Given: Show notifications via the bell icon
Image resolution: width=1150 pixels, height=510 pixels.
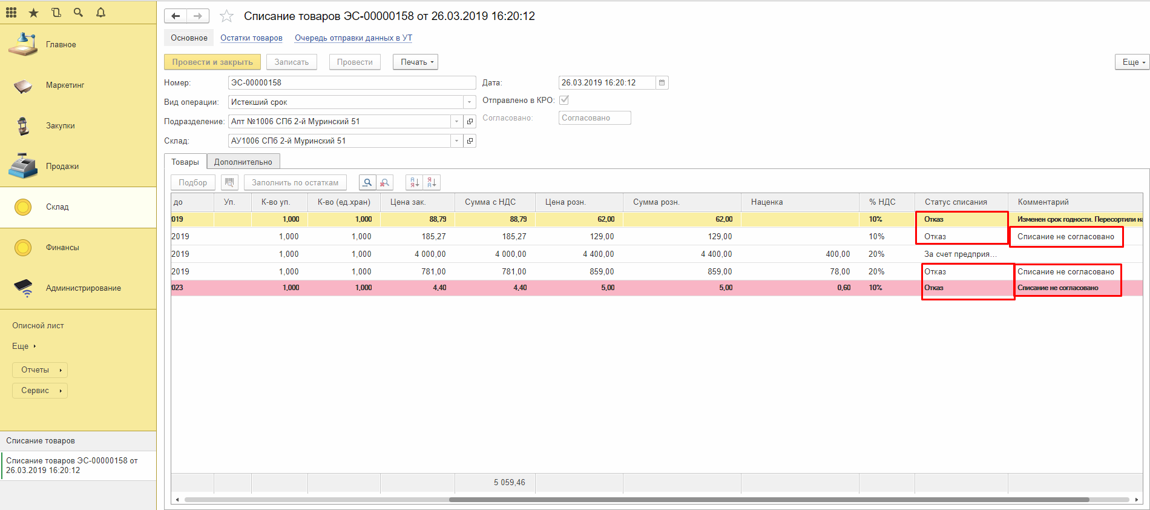Looking at the screenshot, I should pos(100,12).
